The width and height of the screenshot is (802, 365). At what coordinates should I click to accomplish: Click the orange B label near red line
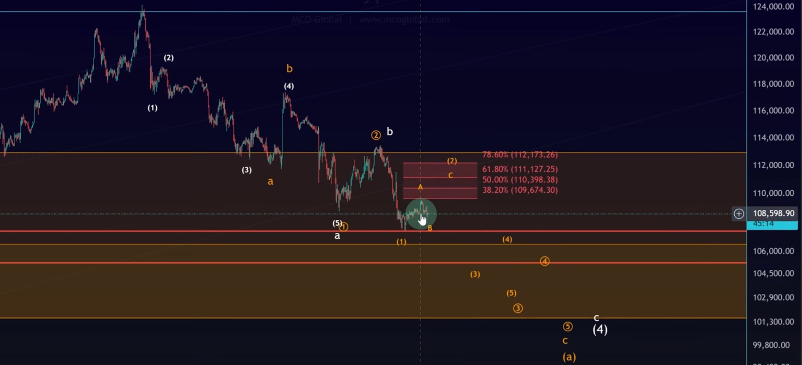point(430,228)
